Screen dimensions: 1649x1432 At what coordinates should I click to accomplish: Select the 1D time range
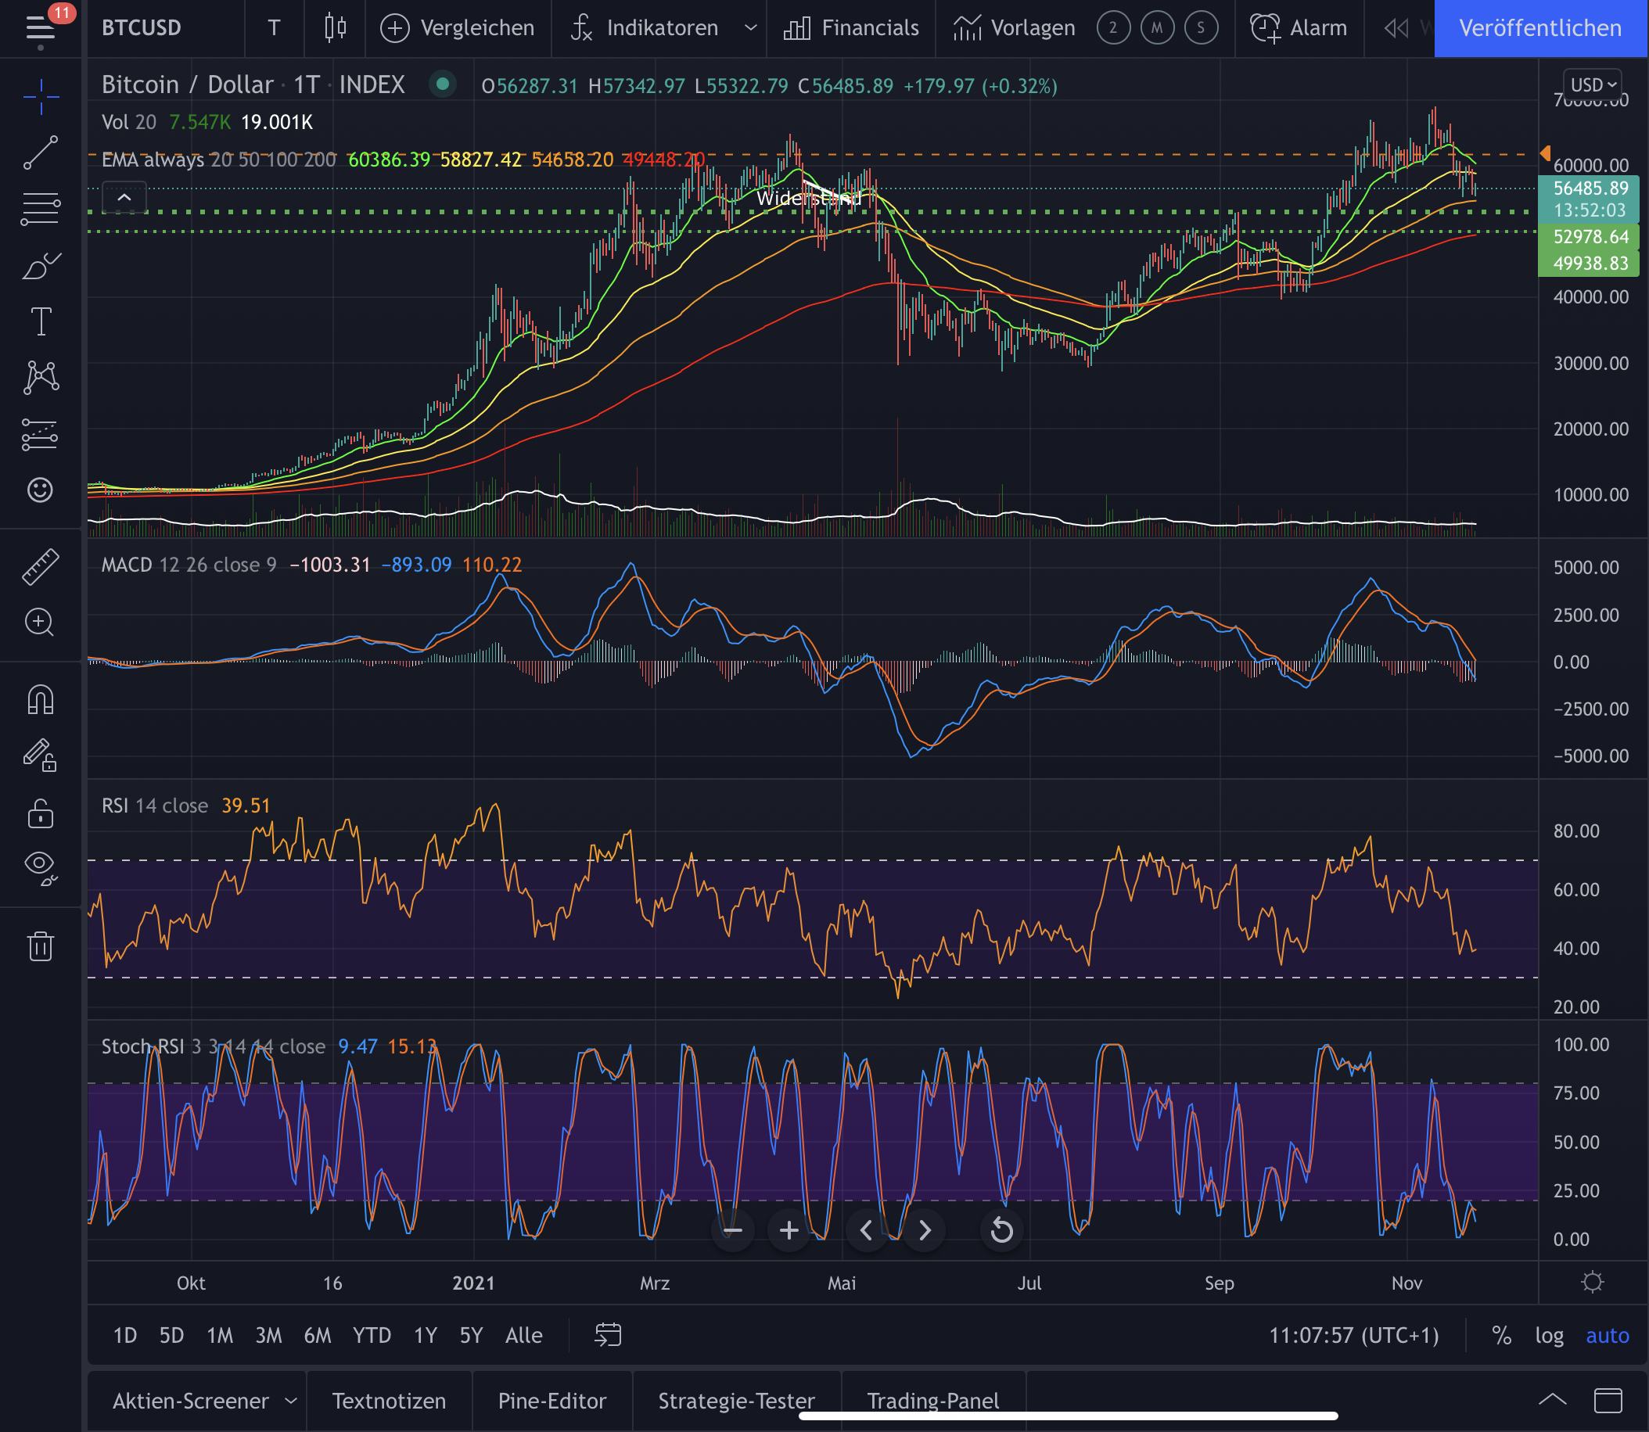pos(124,1335)
